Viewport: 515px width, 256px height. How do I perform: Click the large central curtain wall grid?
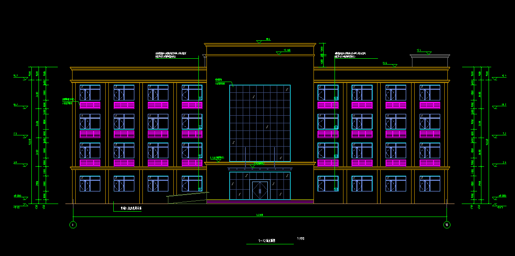point(260,123)
